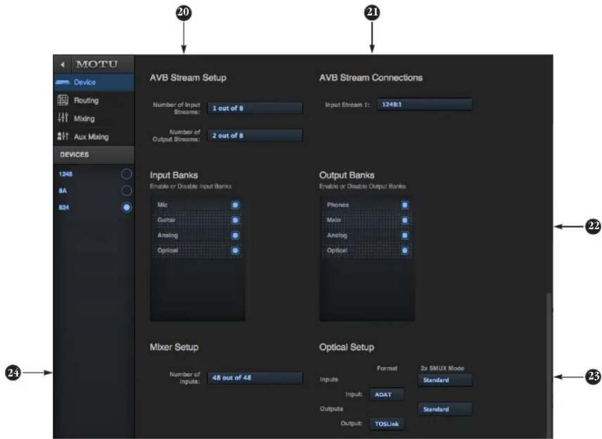The height and width of the screenshot is (439, 602).
Task: Click the Device interface icon in sidebar
Action: pyautogui.click(x=63, y=82)
